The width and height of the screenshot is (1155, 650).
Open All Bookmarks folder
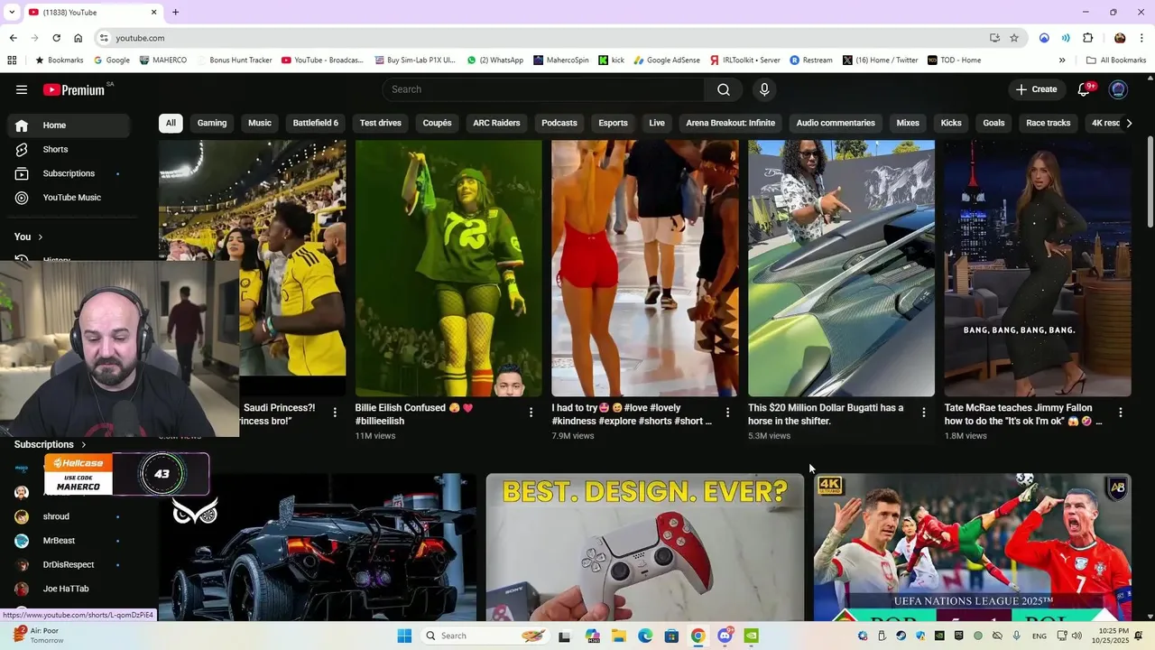1116,60
